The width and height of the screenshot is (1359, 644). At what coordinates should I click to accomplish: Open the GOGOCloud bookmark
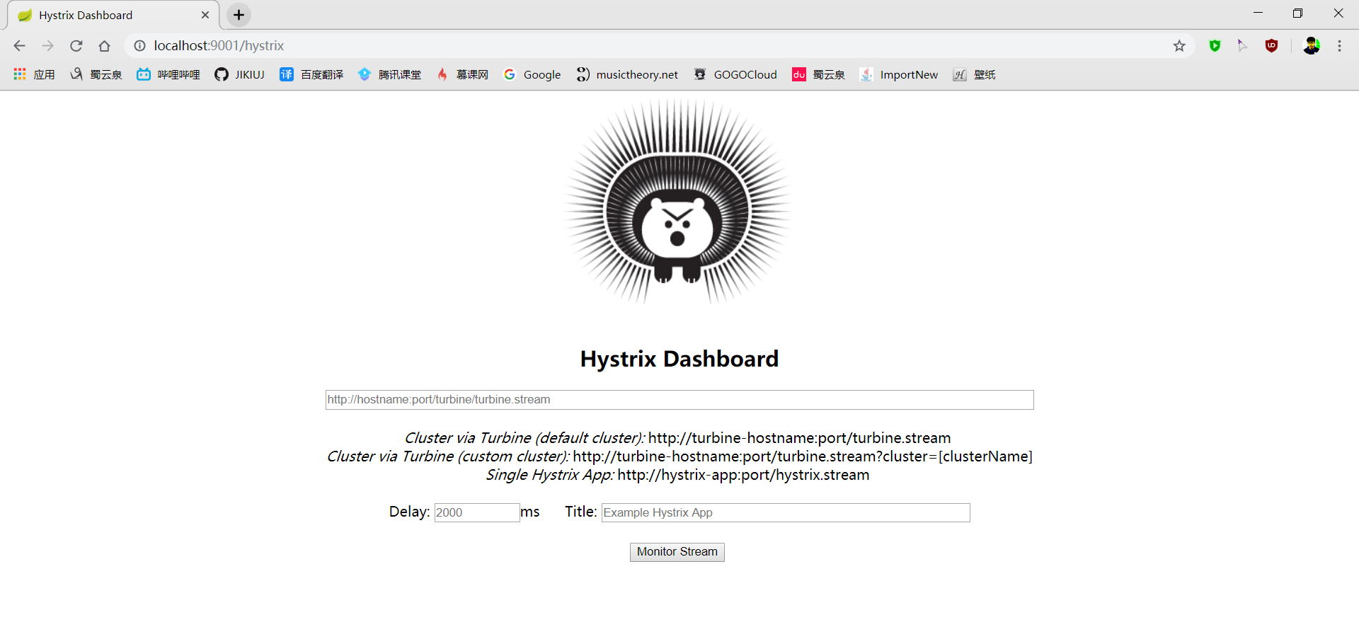(x=735, y=74)
